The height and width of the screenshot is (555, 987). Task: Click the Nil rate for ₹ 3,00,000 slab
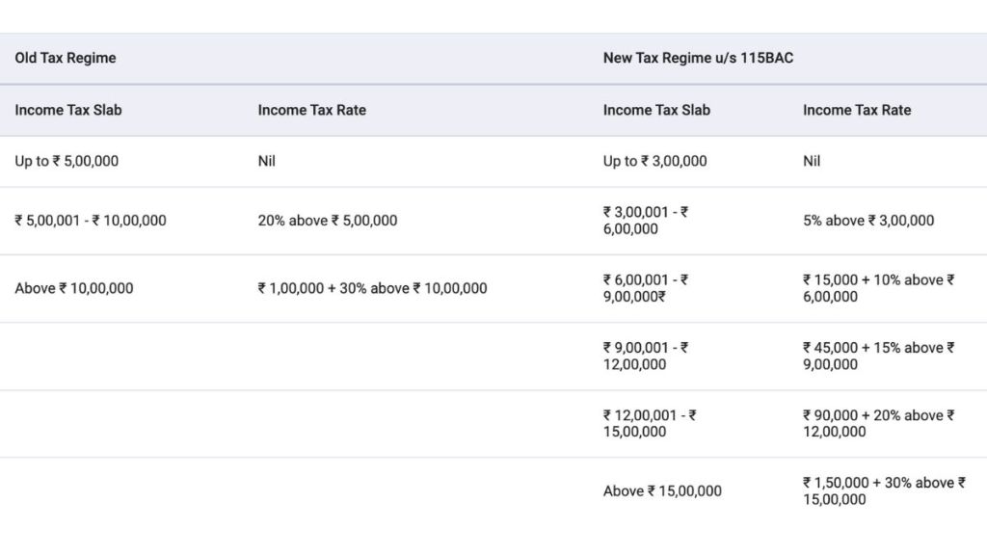click(x=812, y=161)
